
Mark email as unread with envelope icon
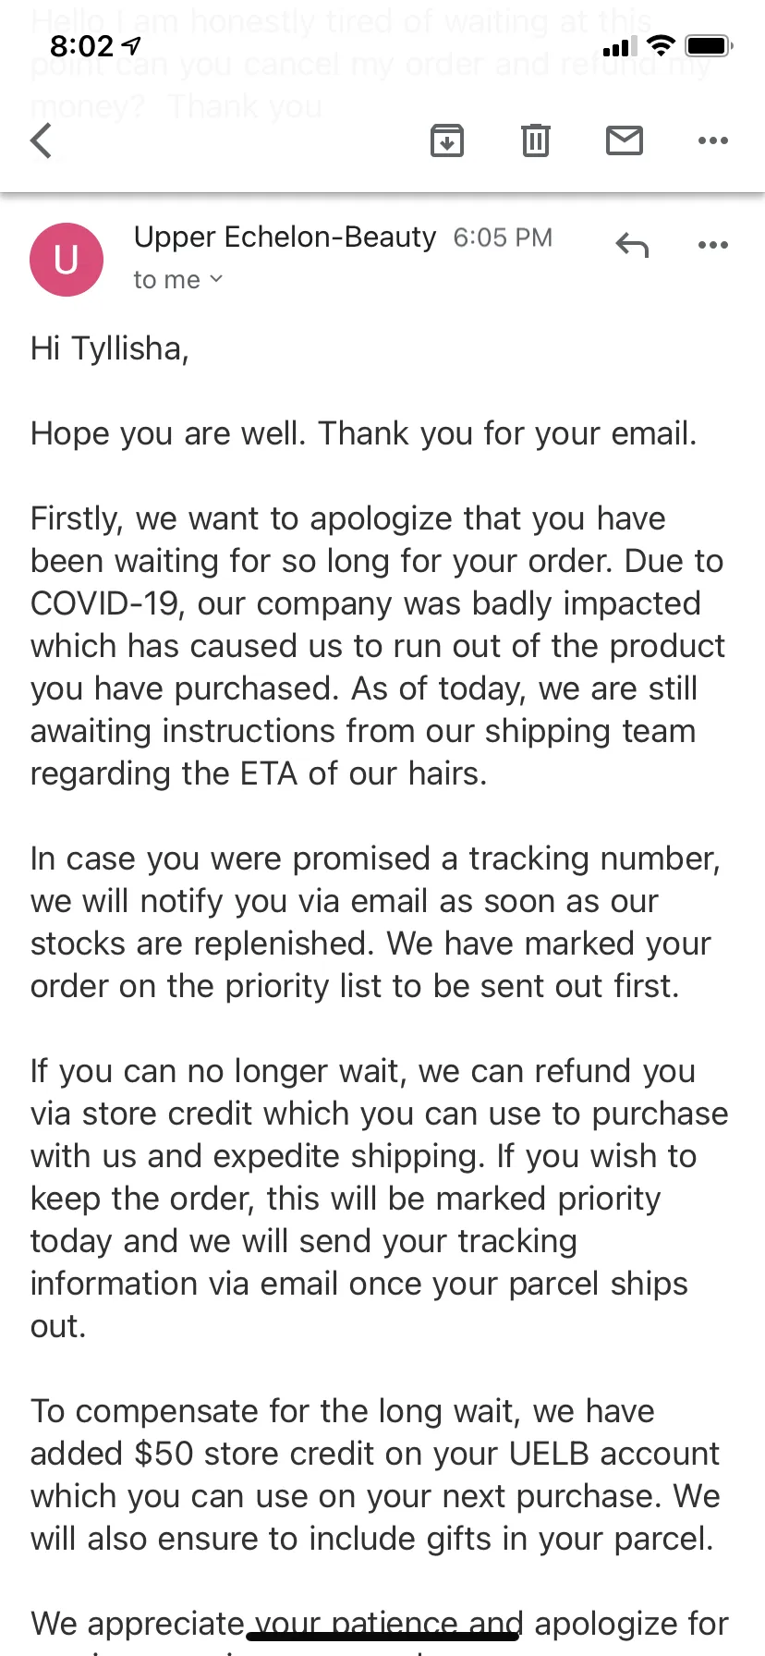pyautogui.click(x=625, y=140)
